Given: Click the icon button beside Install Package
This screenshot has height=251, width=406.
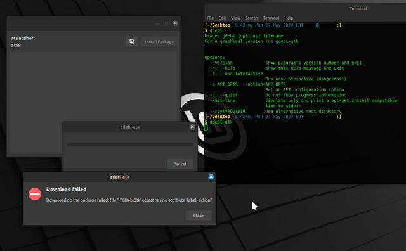Looking at the screenshot, I should pyautogui.click(x=132, y=41).
